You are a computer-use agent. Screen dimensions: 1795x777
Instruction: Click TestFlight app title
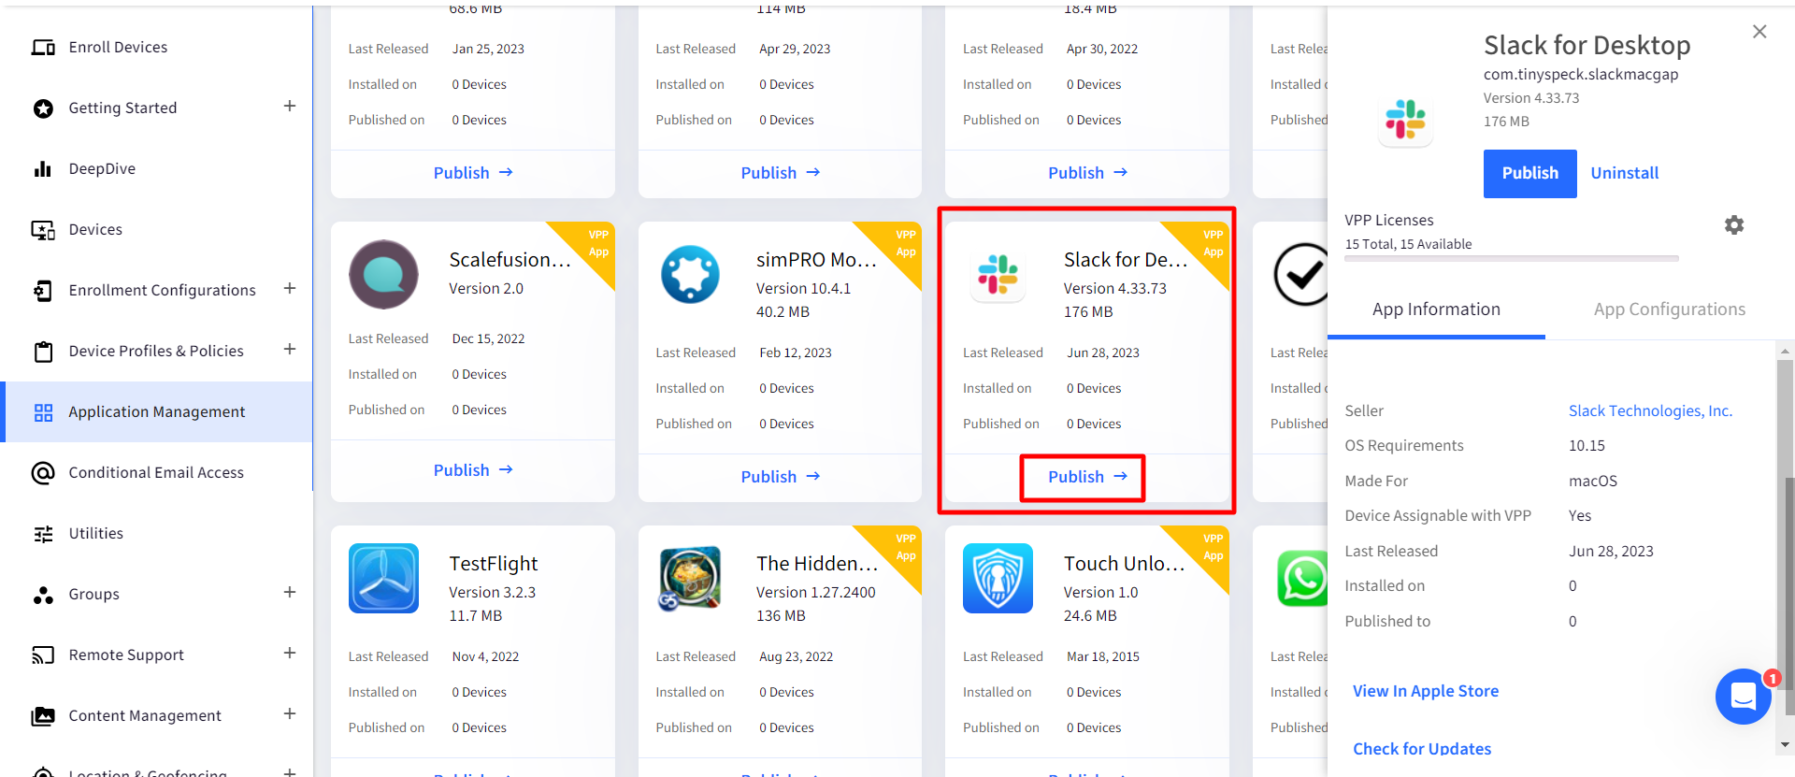pyautogui.click(x=493, y=564)
